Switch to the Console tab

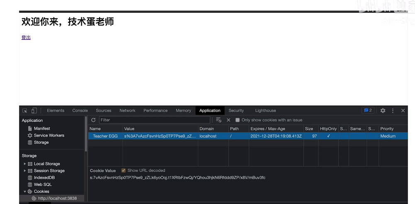coord(80,111)
